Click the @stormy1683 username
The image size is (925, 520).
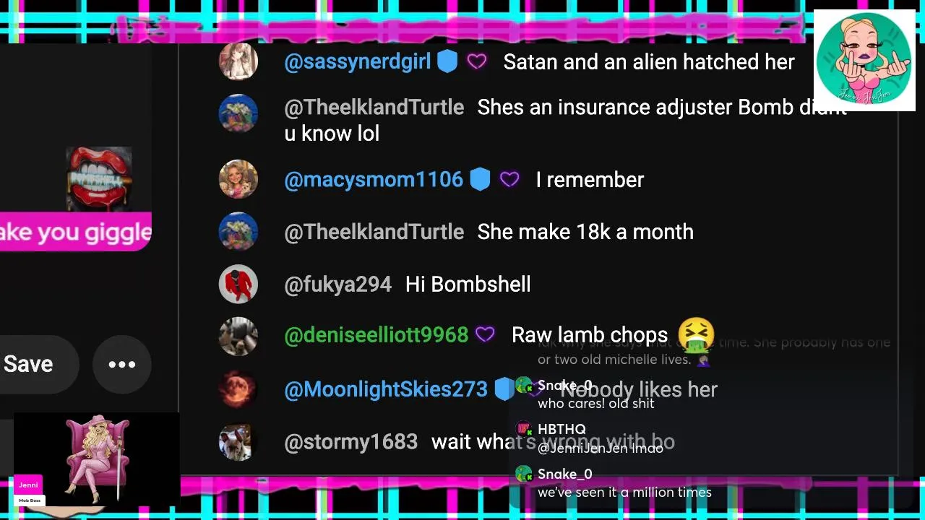pyautogui.click(x=351, y=442)
